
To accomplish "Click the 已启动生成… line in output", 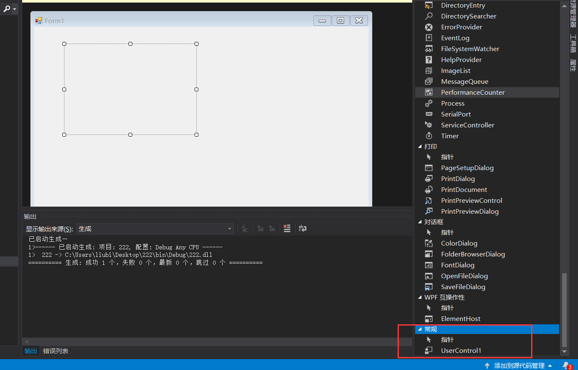I will click(48, 239).
